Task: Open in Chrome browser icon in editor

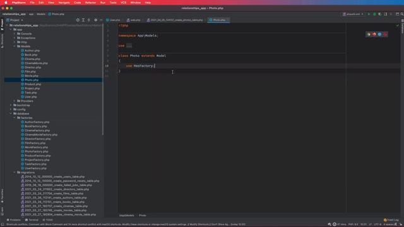Action: [369, 34]
